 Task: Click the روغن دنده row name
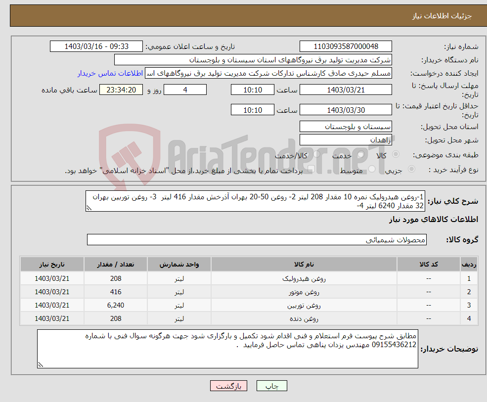pyautogui.click(x=304, y=319)
